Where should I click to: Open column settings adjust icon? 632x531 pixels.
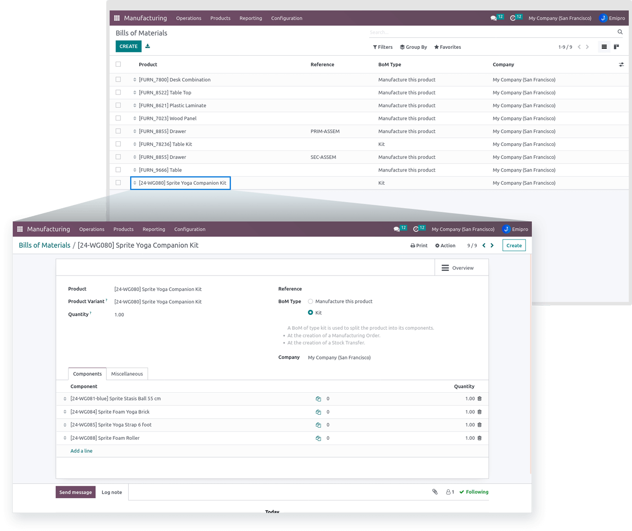tap(621, 65)
